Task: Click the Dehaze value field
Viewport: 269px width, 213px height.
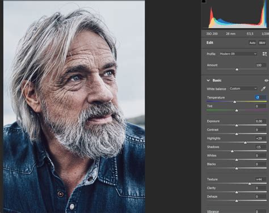Action: (x=260, y=197)
